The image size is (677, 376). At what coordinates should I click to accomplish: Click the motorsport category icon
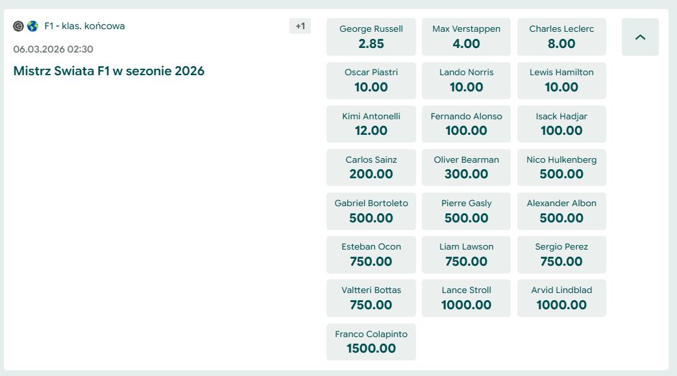[18, 27]
